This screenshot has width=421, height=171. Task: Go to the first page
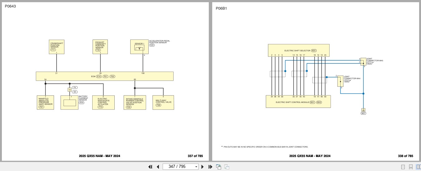coord(150,167)
